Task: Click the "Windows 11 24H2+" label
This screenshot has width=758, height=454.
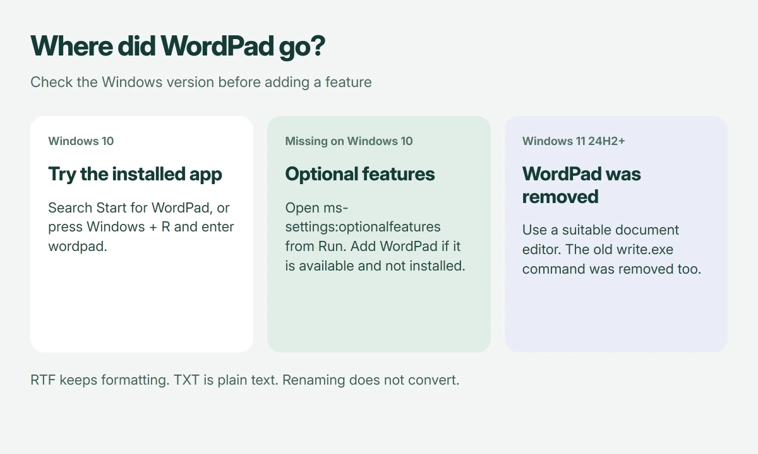Action: tap(574, 141)
